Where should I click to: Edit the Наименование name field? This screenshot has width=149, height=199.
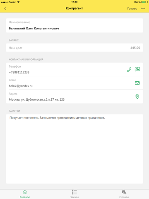(x=74, y=25)
